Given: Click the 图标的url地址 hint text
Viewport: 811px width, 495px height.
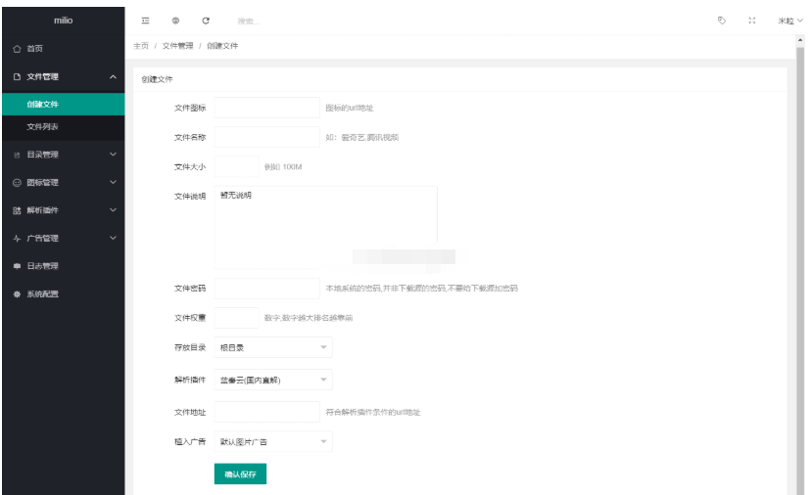Looking at the screenshot, I should pos(349,108).
